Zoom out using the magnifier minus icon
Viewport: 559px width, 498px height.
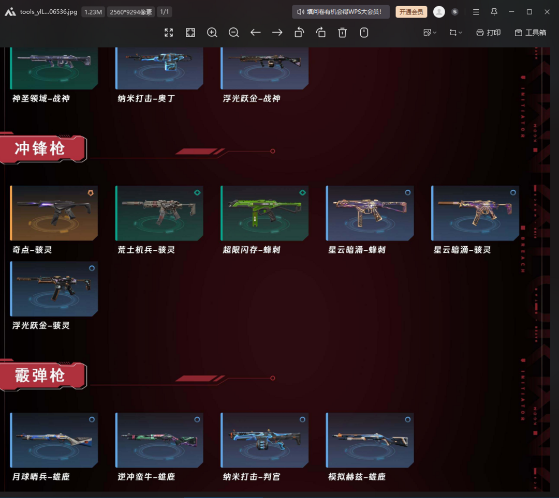234,33
